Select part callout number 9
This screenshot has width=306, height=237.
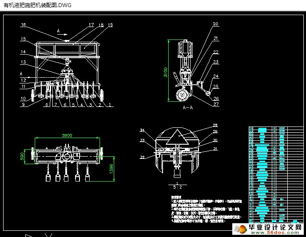click(23, 105)
